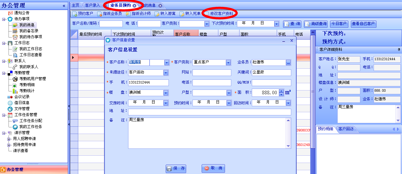Open 工作任务分配 item
402x174 pixels.
(x=30, y=121)
